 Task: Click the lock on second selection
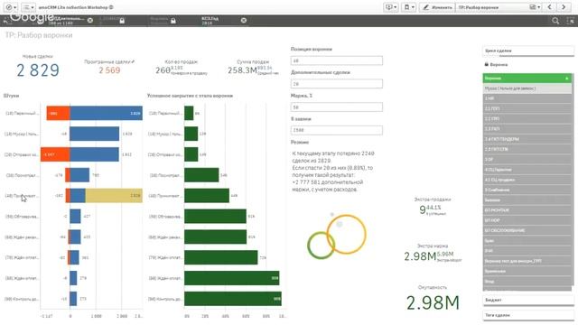tap(122, 21)
